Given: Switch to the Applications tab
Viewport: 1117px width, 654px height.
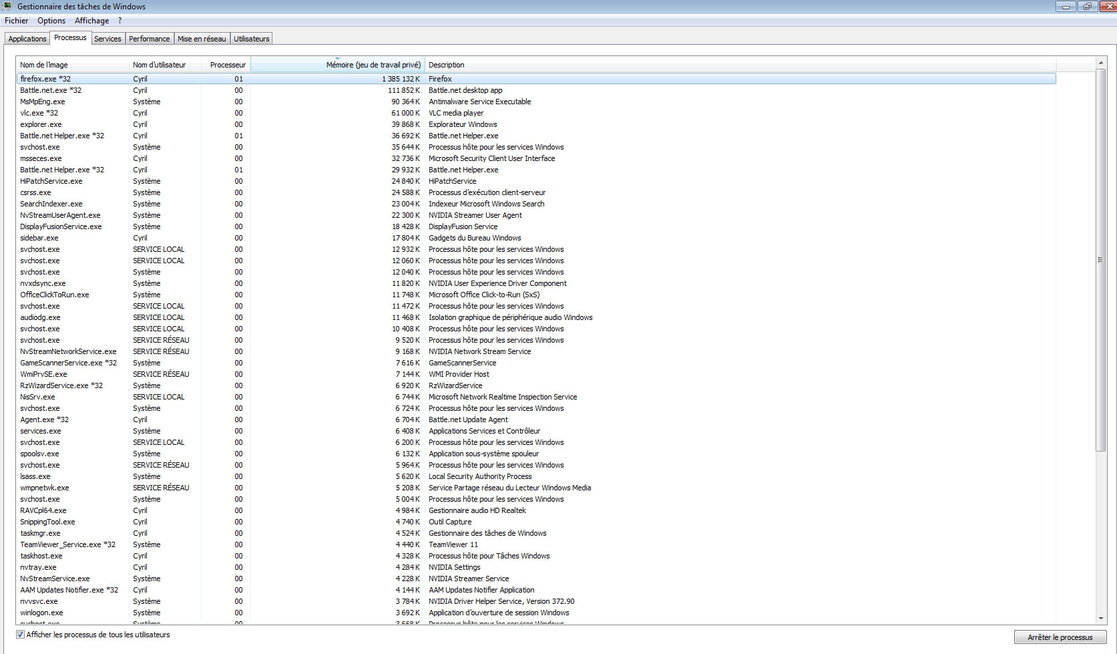Looking at the screenshot, I should tap(27, 39).
